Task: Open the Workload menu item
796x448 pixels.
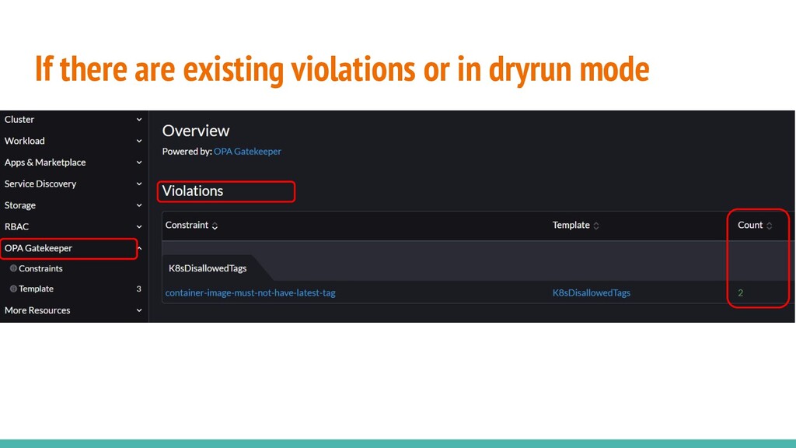Action: tap(24, 141)
